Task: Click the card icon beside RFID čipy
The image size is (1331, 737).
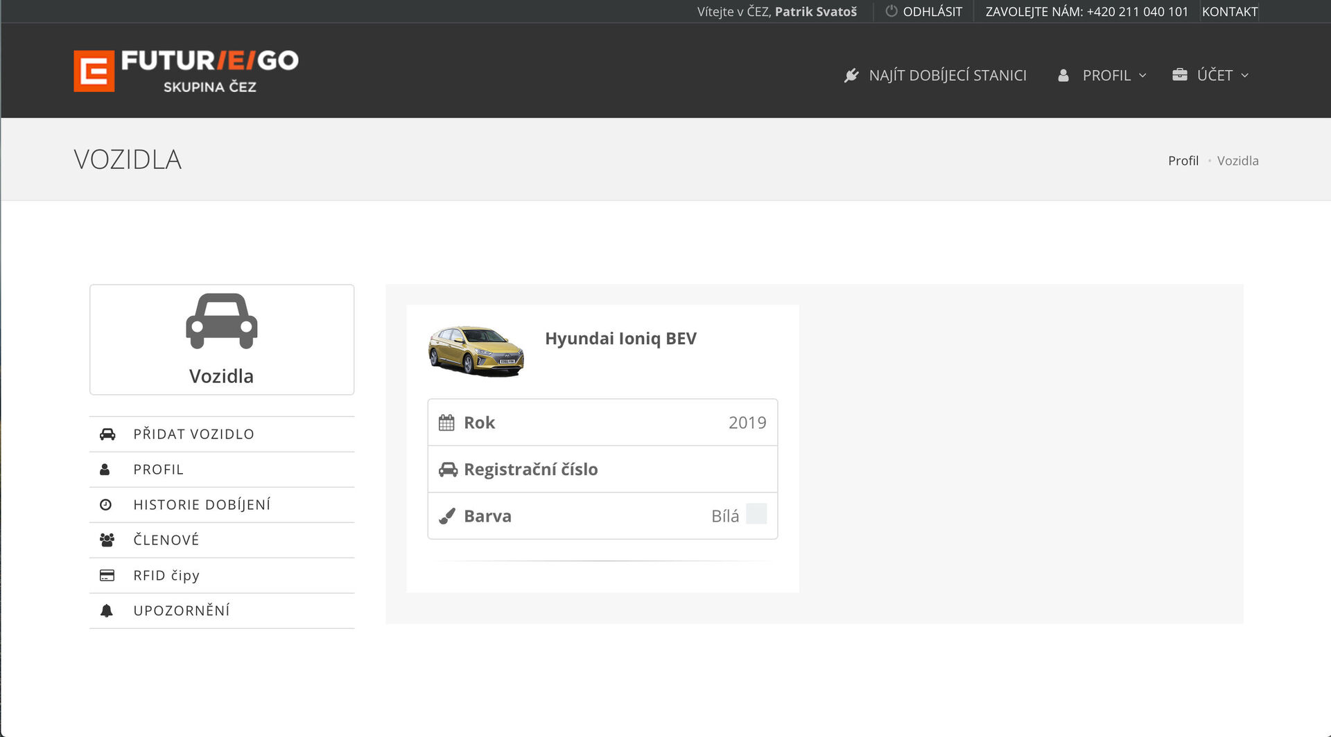Action: click(107, 576)
